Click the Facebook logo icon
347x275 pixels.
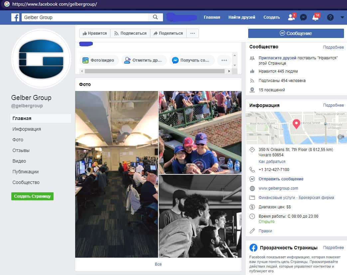(15, 17)
